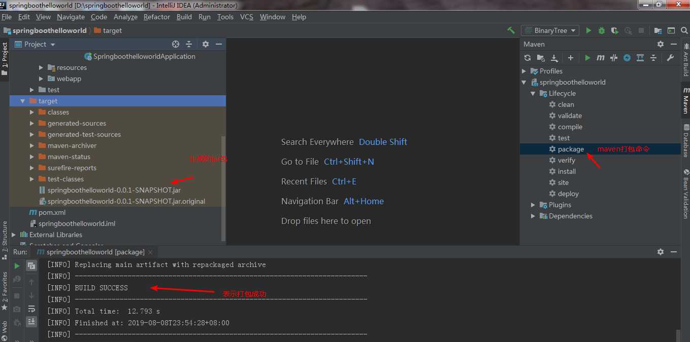
Task: Add a Maven project with the plus icon
Action: pyautogui.click(x=571, y=58)
